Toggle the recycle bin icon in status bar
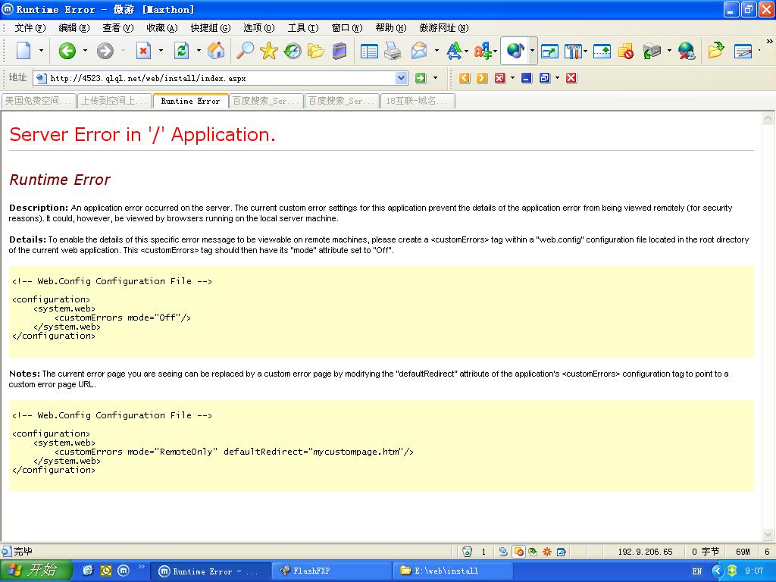The image size is (776, 582). click(468, 552)
